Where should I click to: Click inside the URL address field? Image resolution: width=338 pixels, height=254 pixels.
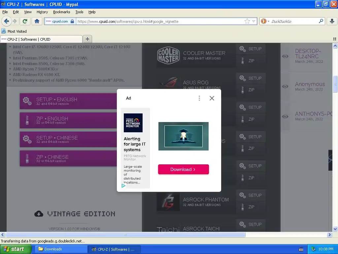coord(160,21)
